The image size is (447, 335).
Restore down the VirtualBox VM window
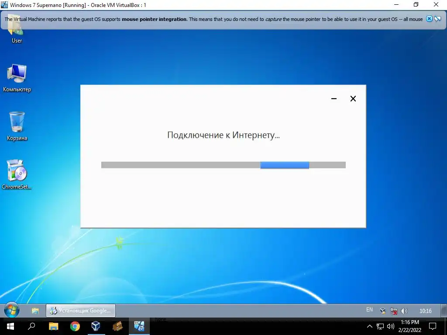[x=416, y=4]
